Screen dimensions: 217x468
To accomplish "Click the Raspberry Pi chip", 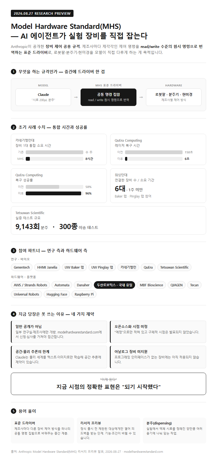I will point(84,294).
